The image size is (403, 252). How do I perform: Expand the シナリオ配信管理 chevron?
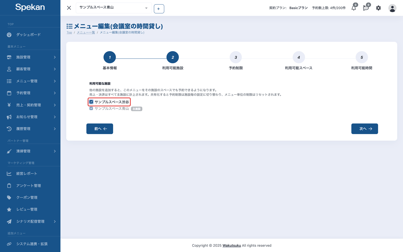coord(55,222)
